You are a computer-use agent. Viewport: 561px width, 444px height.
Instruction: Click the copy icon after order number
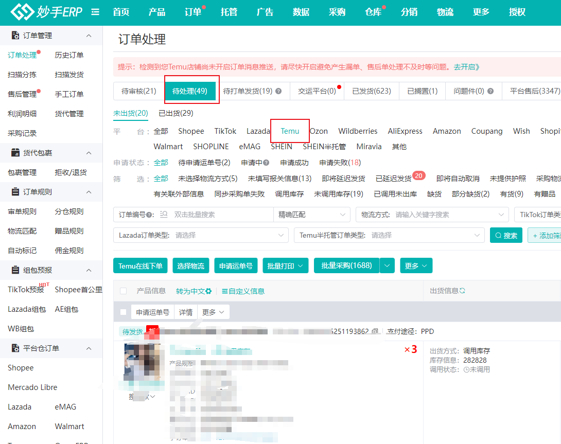[x=375, y=331]
